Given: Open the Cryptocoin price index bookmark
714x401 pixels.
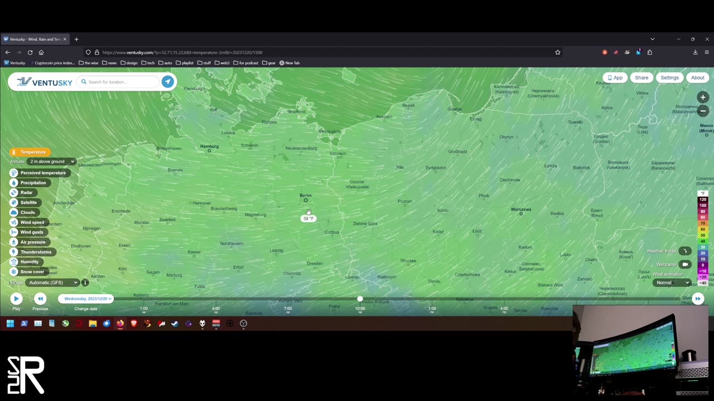Looking at the screenshot, I should point(52,63).
